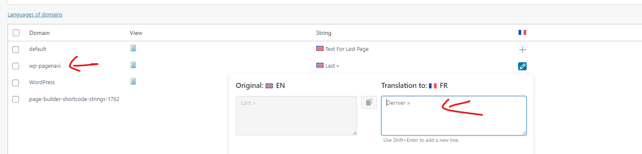Click the UK flag beside Text For Last Page
Screen dimensions: 642x154
320,49
